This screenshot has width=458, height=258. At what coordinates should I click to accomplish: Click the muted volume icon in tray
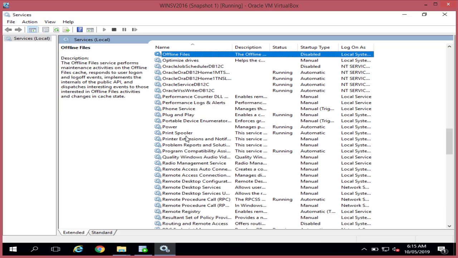(x=396, y=249)
